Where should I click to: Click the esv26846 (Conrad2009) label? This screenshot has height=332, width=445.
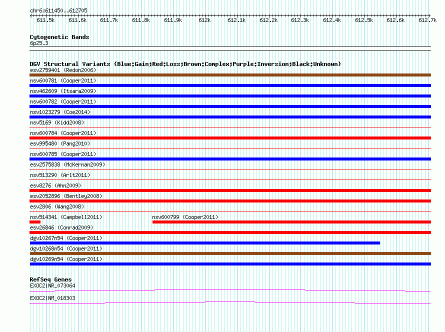(61, 227)
